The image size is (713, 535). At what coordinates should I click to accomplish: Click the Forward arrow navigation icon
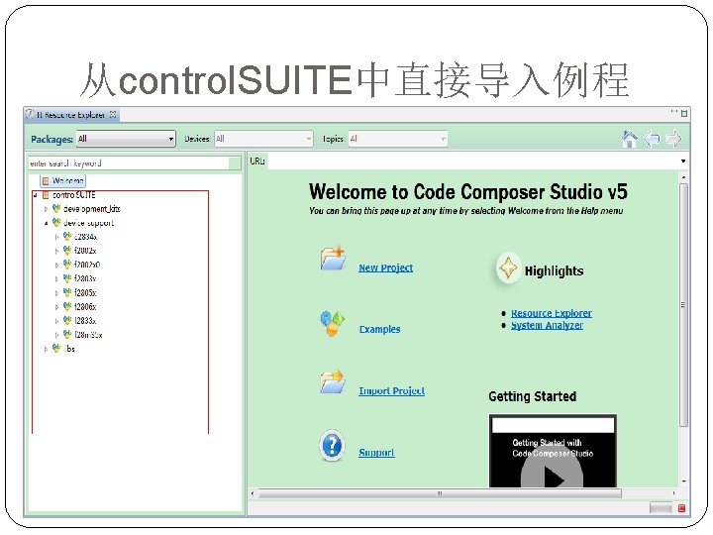click(x=674, y=139)
